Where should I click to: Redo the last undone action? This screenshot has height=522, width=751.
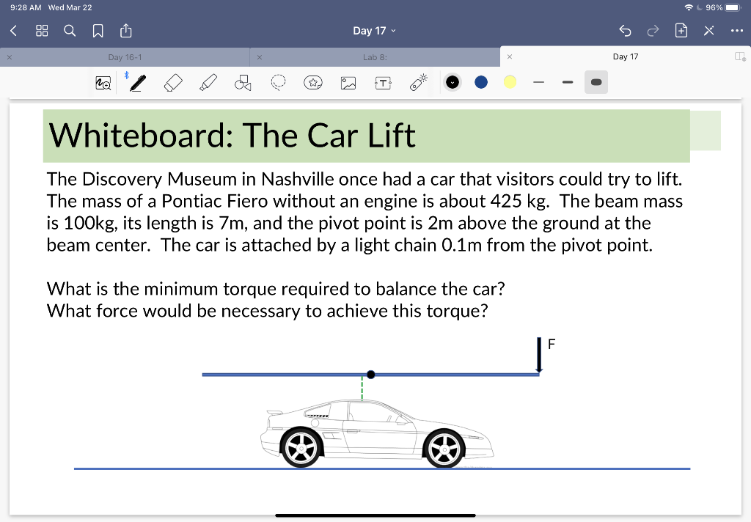coord(653,31)
